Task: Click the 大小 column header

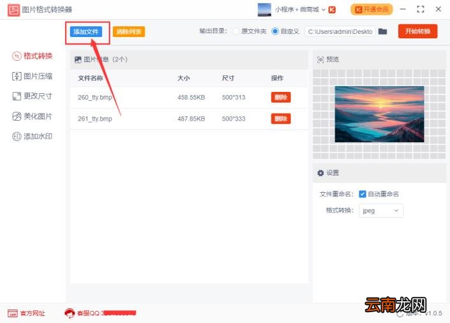Action: coord(184,78)
